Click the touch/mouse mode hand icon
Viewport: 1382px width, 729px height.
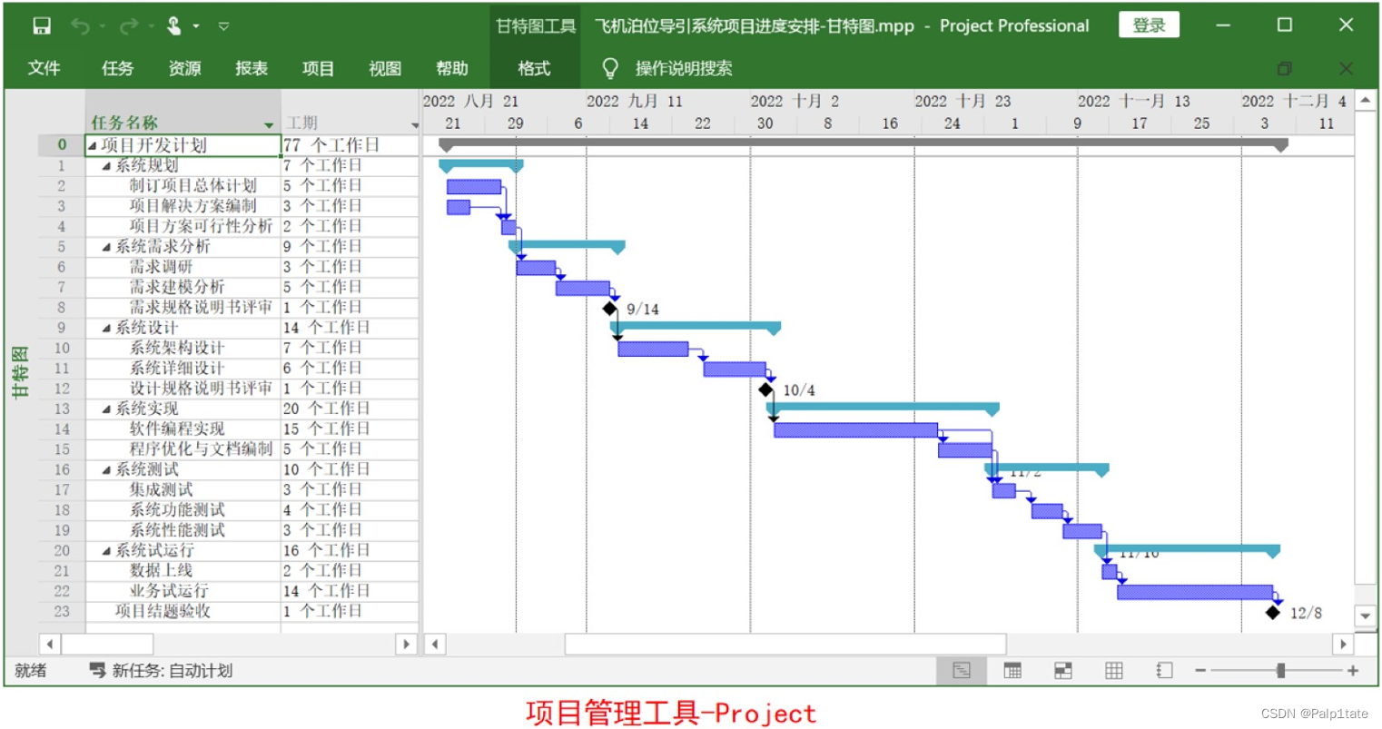[174, 26]
